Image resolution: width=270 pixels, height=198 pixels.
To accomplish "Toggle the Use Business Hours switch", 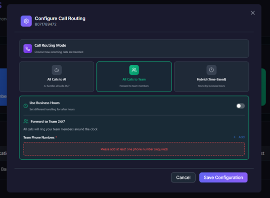I will coord(240,106).
